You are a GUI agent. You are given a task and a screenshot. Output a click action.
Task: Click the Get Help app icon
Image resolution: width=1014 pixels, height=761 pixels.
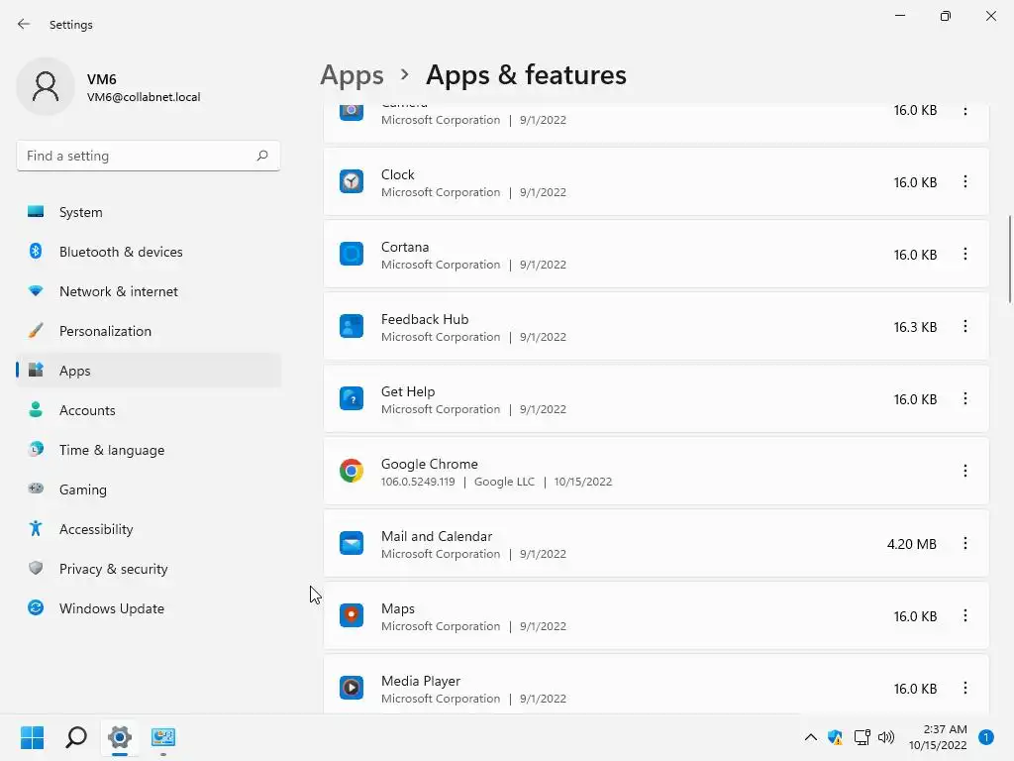click(x=352, y=399)
